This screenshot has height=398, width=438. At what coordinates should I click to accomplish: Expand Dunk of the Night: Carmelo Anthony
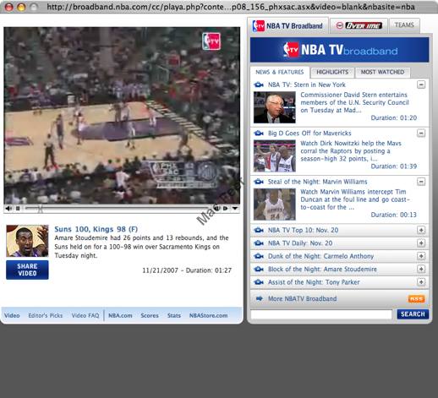[x=421, y=256]
